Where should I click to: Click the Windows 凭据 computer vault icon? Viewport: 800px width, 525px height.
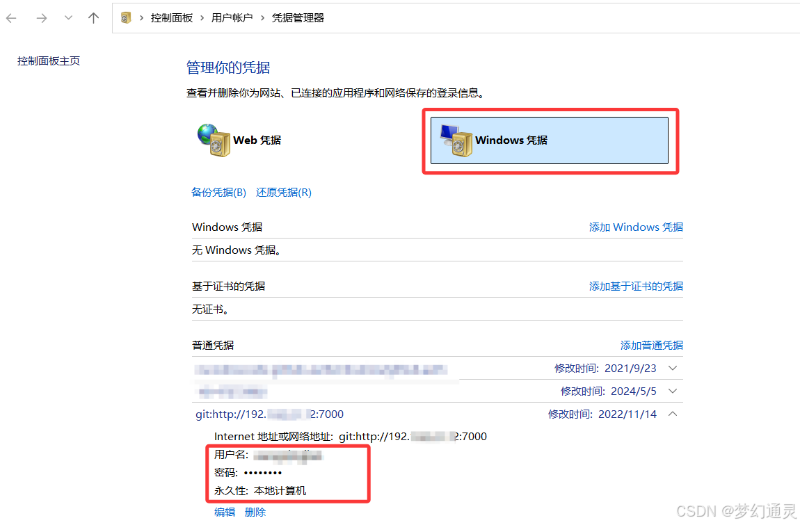pyautogui.click(x=456, y=140)
